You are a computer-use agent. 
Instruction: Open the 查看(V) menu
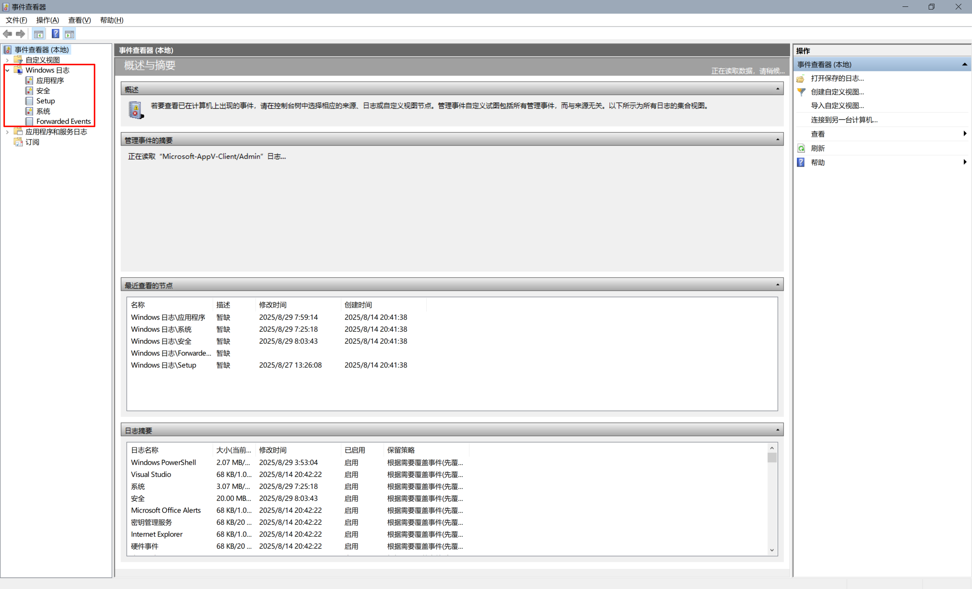click(x=79, y=20)
